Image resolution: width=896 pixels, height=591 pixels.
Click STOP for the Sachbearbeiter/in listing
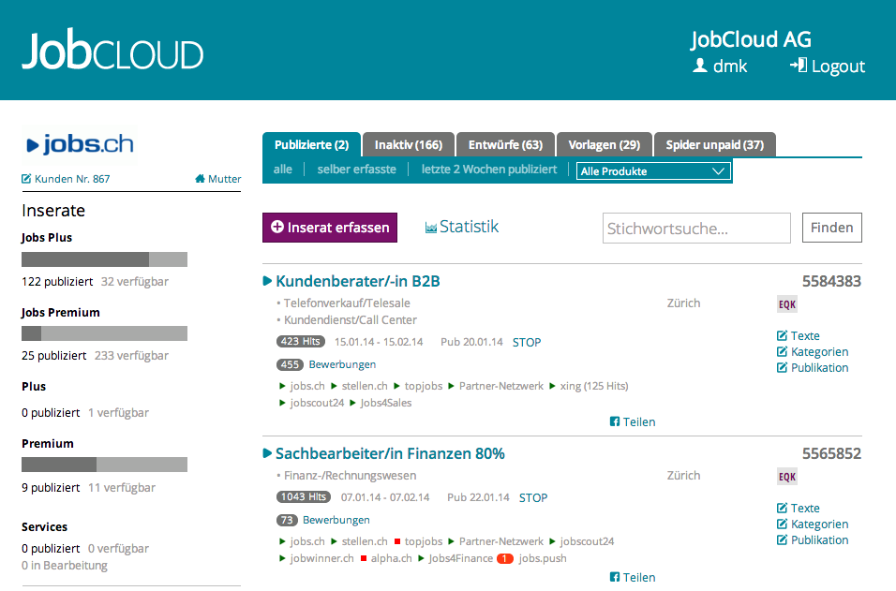pos(533,498)
